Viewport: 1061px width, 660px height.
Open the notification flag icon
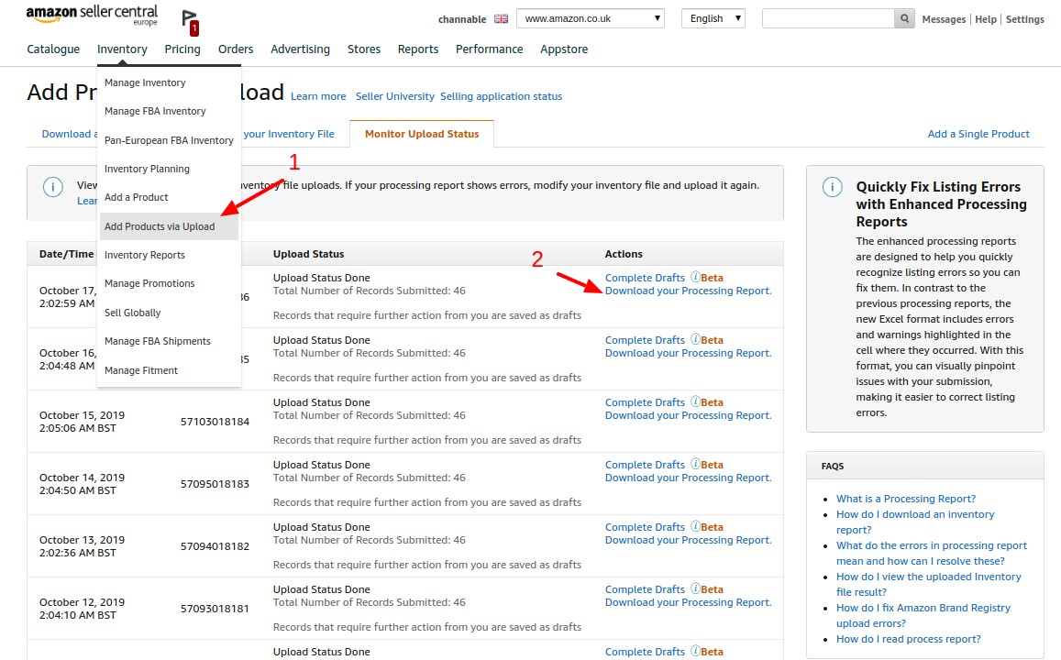(x=190, y=22)
